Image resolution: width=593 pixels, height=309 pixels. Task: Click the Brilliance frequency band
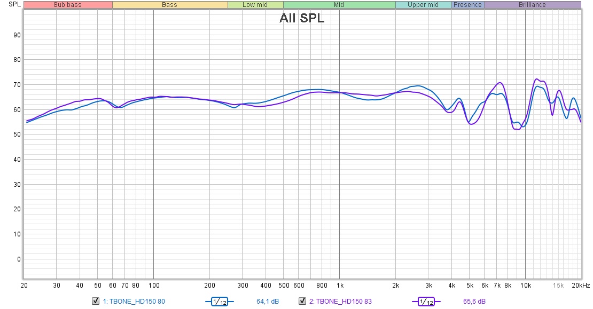pos(533,5)
